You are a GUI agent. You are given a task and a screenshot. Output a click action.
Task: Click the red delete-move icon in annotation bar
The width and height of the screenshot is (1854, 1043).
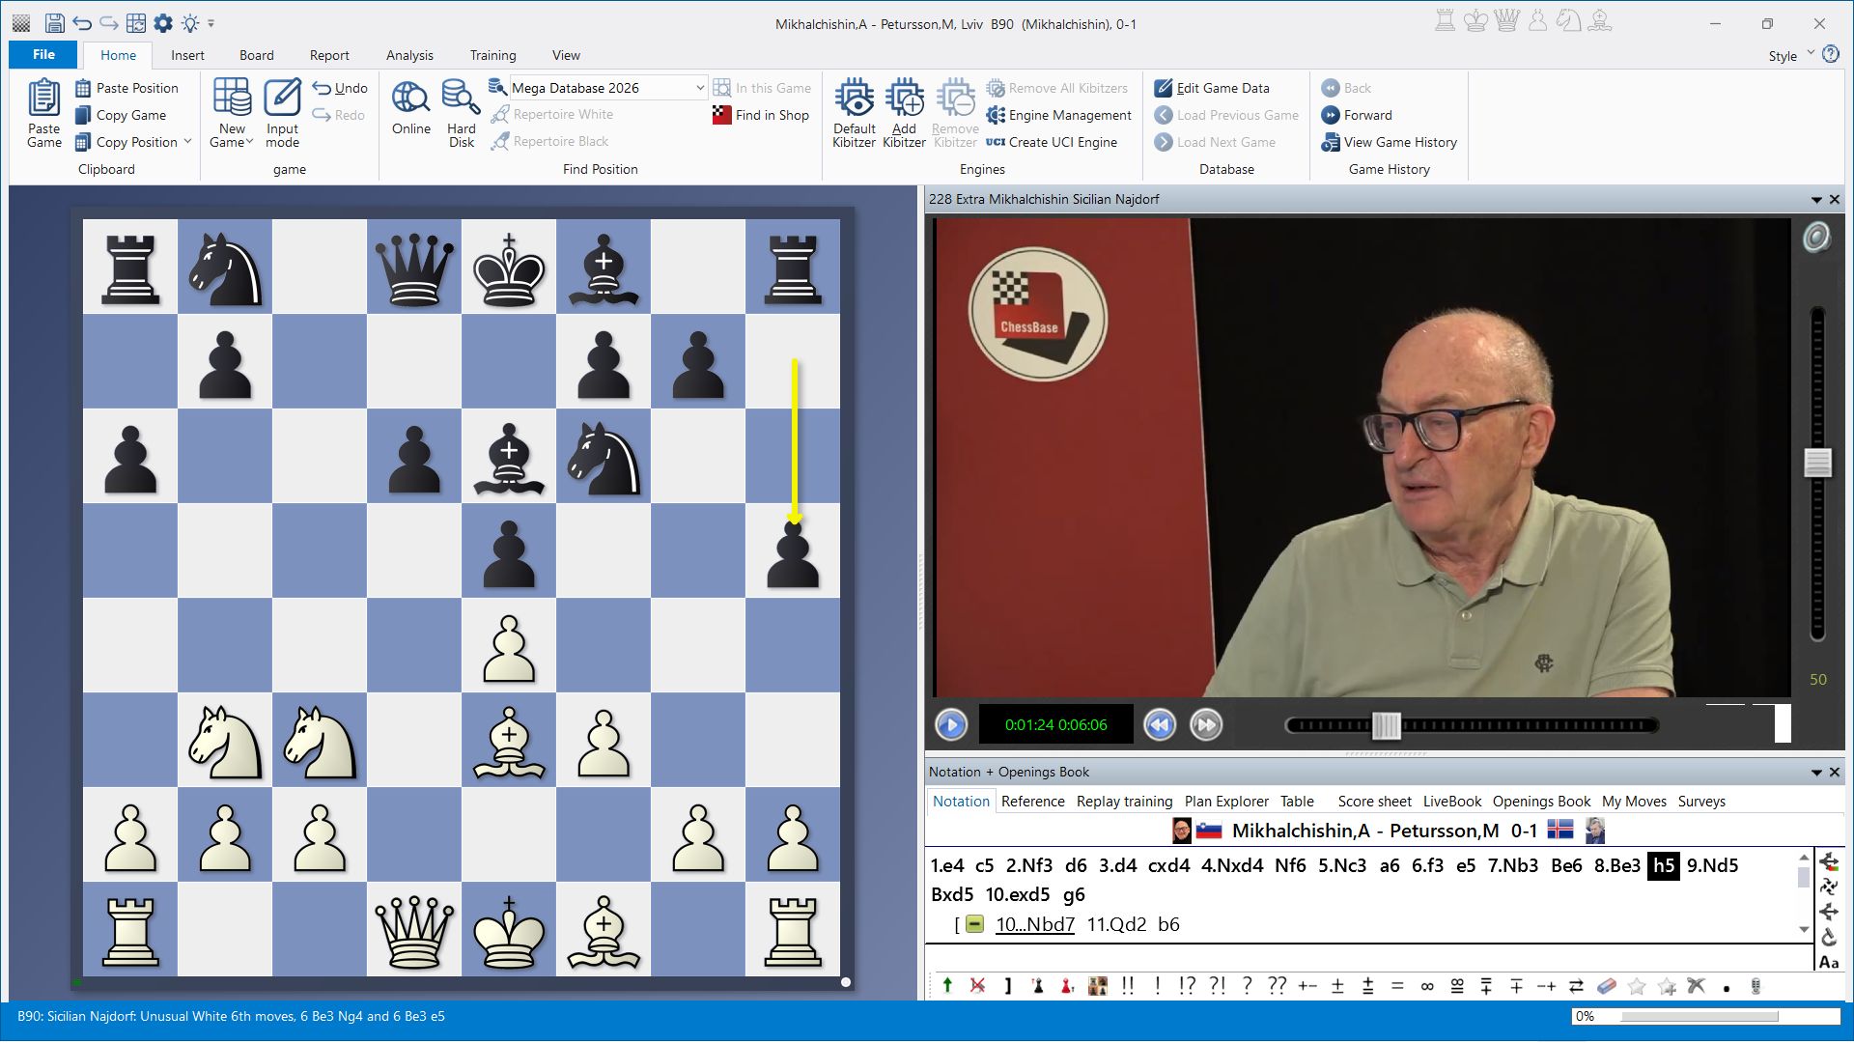point(977,986)
